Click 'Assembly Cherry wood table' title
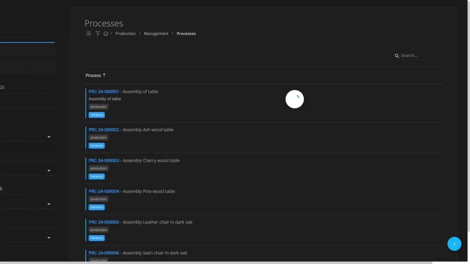 click(x=151, y=160)
